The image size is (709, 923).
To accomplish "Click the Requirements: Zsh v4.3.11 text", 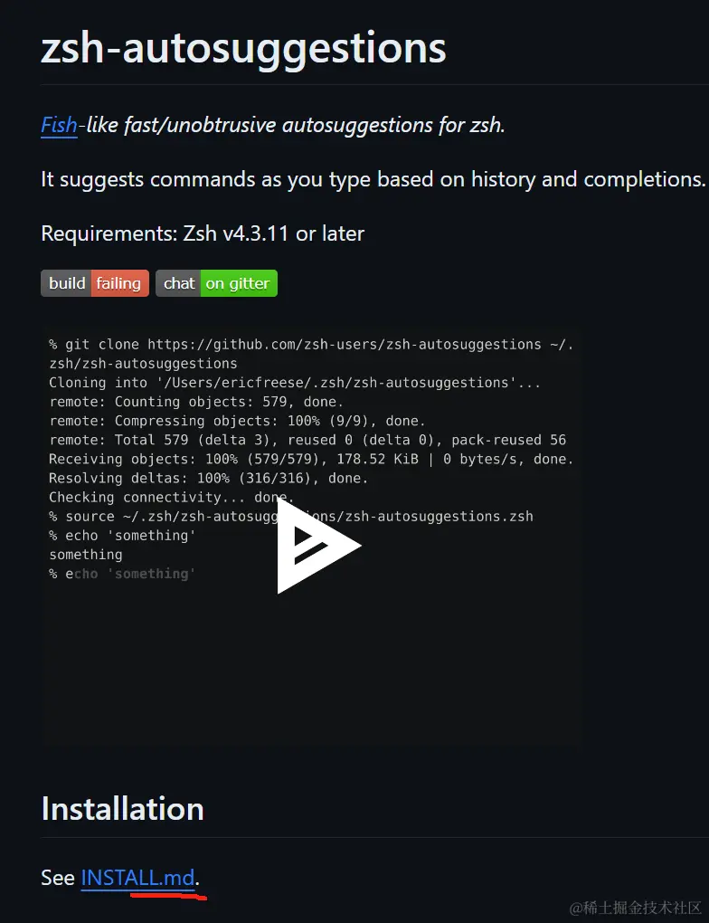I will (203, 233).
